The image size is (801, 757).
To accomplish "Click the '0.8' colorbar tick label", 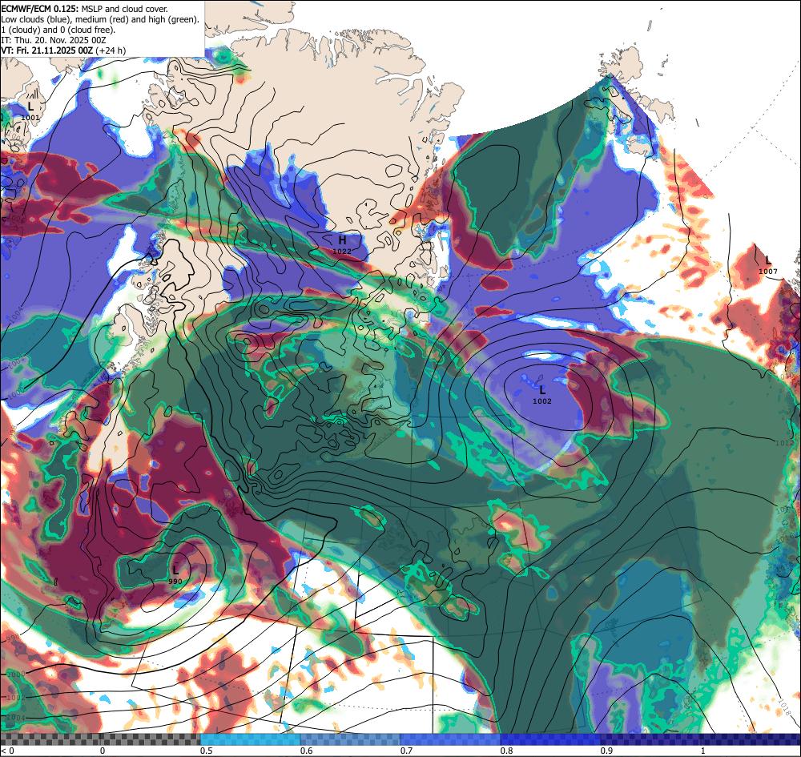I will click(506, 751).
